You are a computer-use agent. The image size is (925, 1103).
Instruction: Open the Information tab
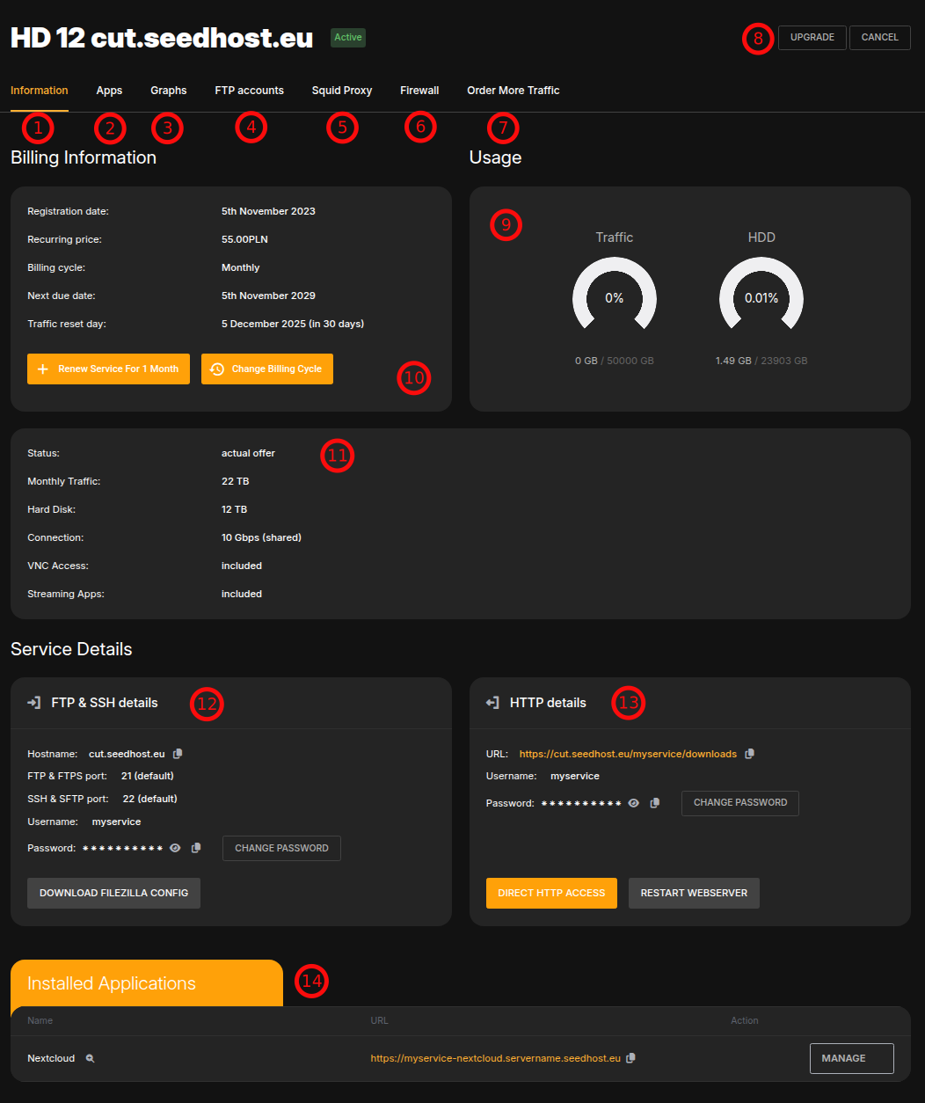40,91
